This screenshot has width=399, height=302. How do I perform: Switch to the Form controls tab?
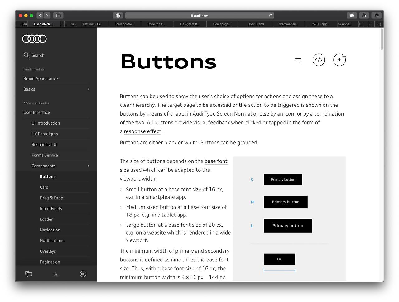pyautogui.click(x=124, y=24)
